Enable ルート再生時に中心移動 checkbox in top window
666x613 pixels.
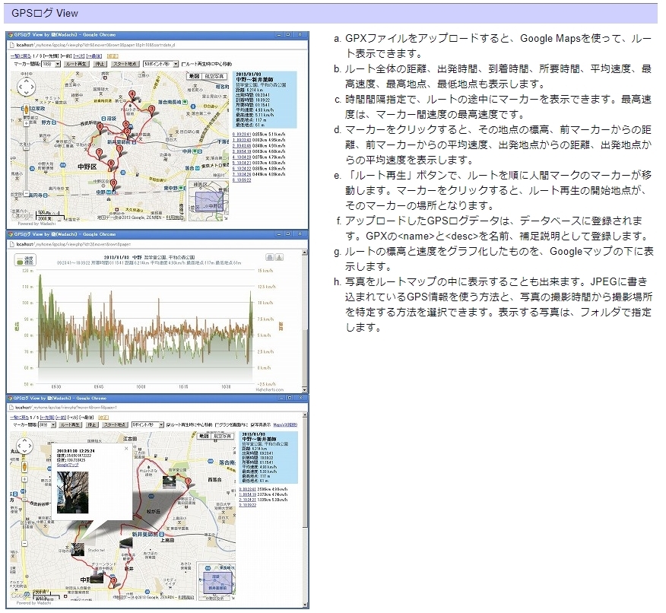coord(183,65)
